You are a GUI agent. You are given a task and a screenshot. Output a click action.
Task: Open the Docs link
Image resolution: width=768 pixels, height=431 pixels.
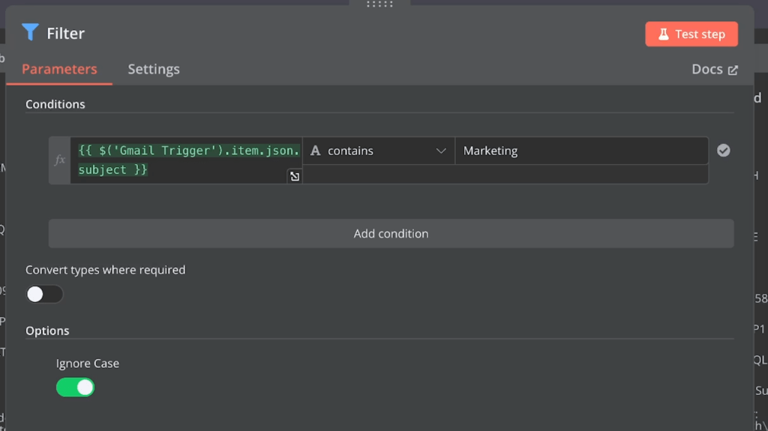point(706,69)
